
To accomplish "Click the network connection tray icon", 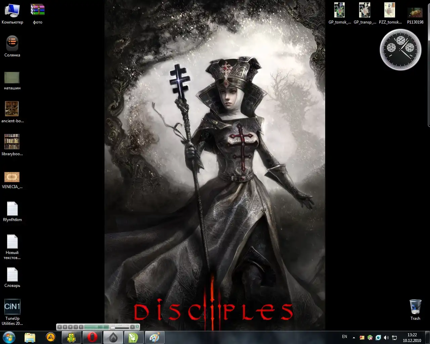I will (x=394, y=338).
